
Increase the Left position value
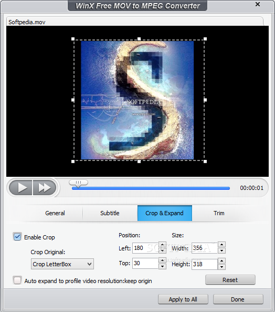pyautogui.click(x=162, y=245)
